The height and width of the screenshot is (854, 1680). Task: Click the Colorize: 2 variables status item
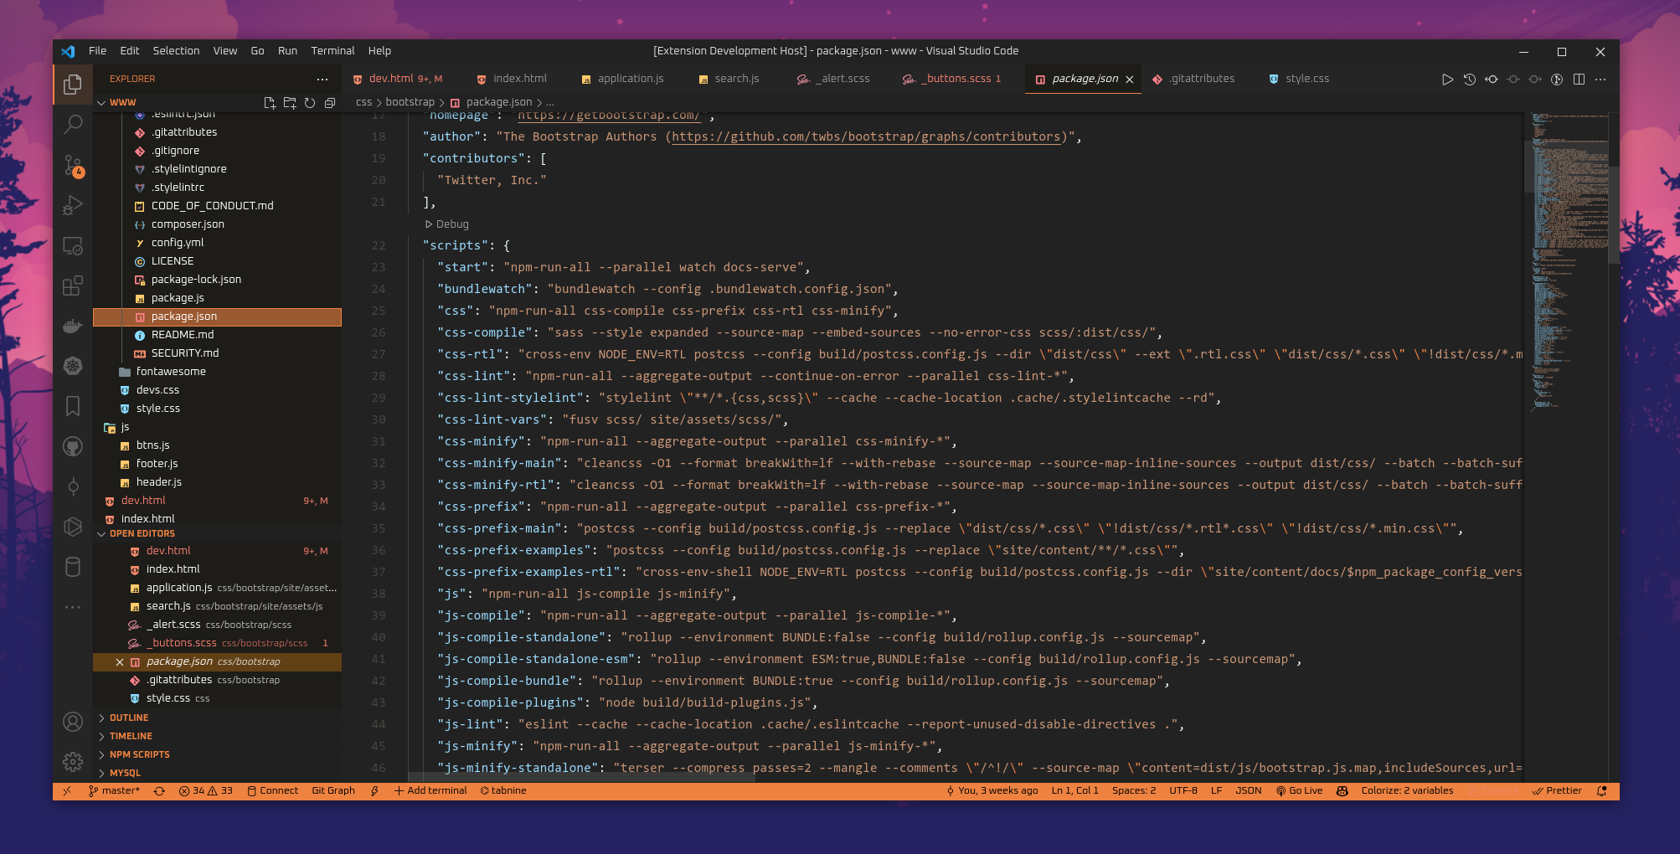(1407, 790)
